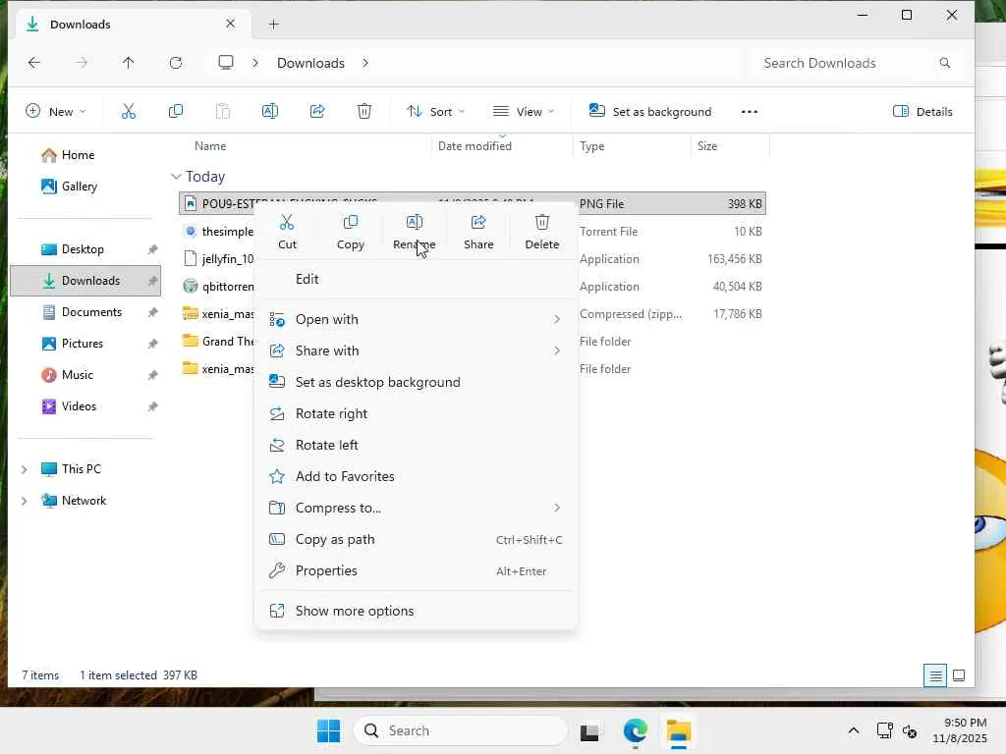Switch to large thumbnails view icon
This screenshot has width=1006, height=754.
click(959, 675)
